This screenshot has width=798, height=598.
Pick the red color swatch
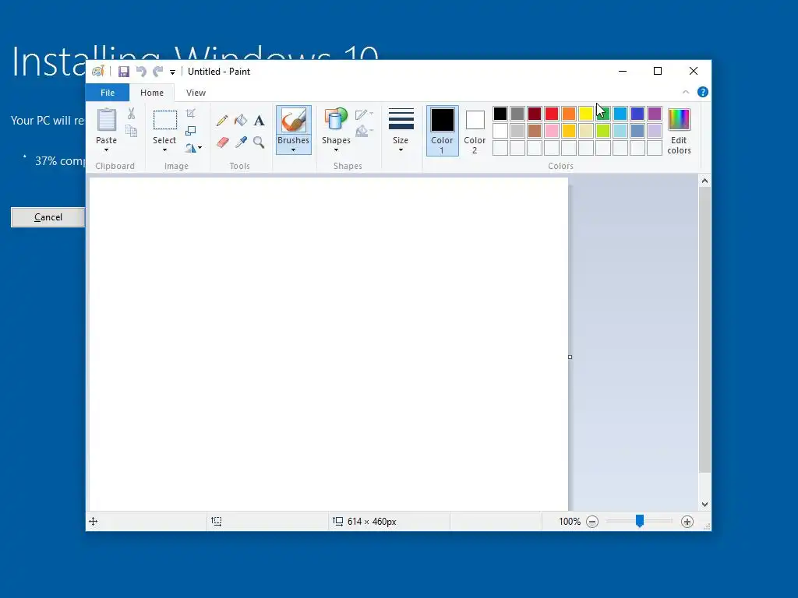pyautogui.click(x=552, y=114)
